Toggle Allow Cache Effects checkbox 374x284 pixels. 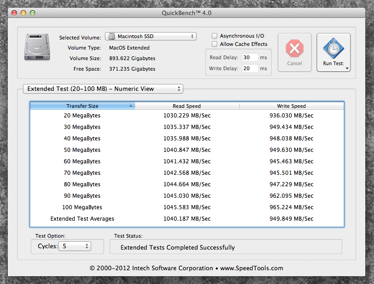[214, 44]
